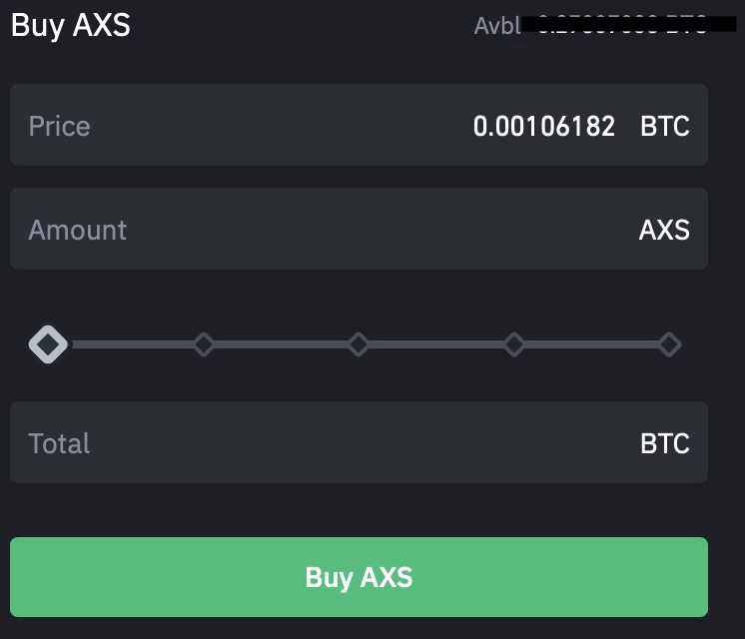Click the BTC unit in Total field
Screen dimensions: 745x639
[x=665, y=443]
